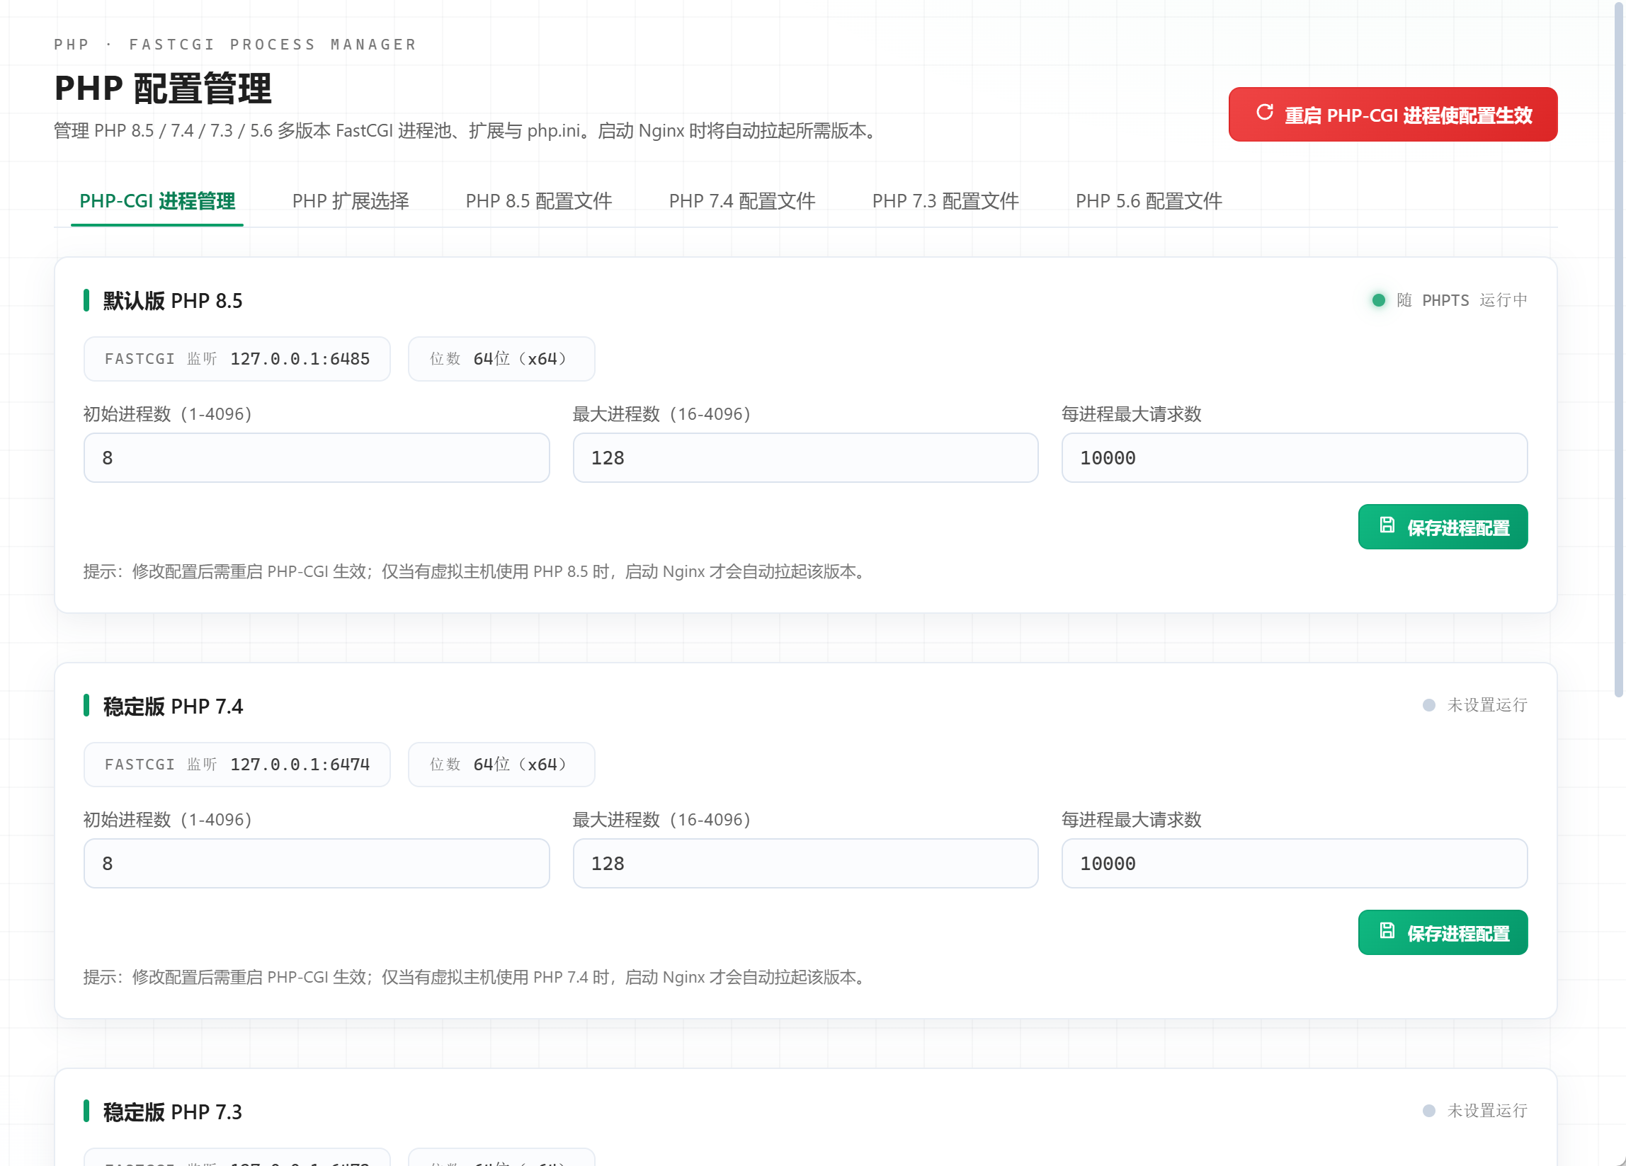Click the 稳定版 PHP 7.3 heading
Image resolution: width=1626 pixels, height=1166 pixels.
(173, 1112)
